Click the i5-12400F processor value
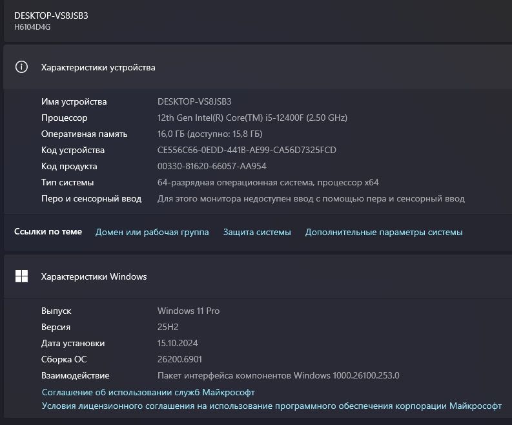The image size is (512, 425). tap(252, 118)
